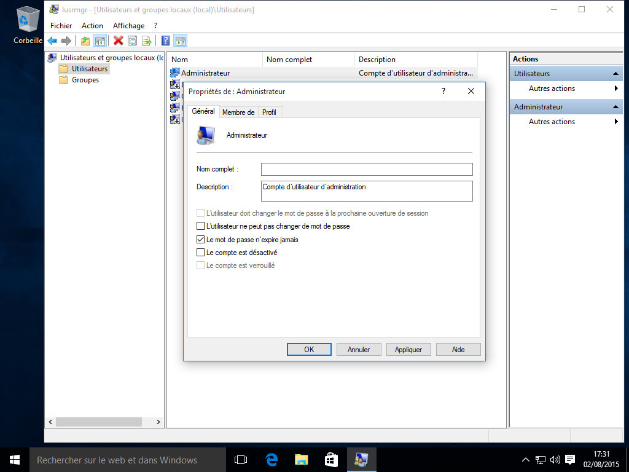Image resolution: width=629 pixels, height=472 pixels.
Task: Open File Explorer from the taskbar
Action: (301, 460)
